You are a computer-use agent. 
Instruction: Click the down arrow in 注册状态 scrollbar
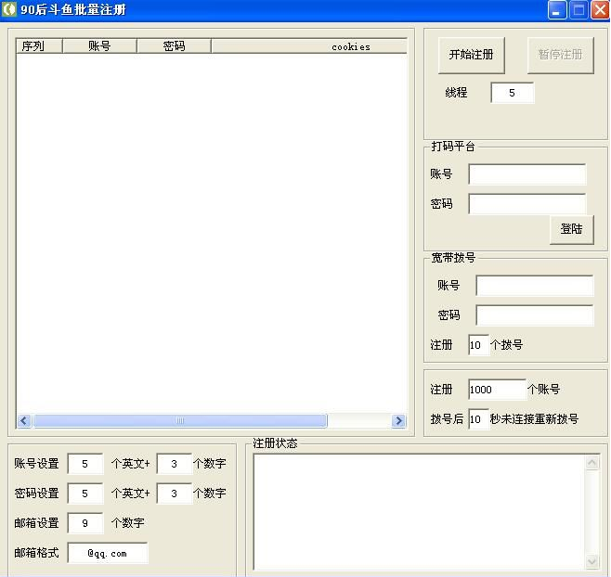click(x=592, y=561)
